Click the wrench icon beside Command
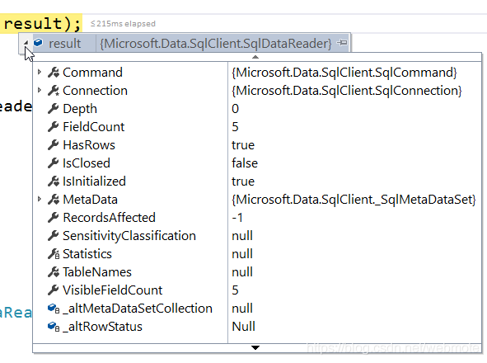Viewport: 487px width, 363px height. pos(54,73)
